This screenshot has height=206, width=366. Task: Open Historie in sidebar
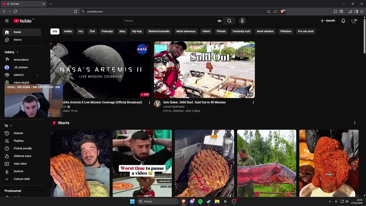[22, 133]
